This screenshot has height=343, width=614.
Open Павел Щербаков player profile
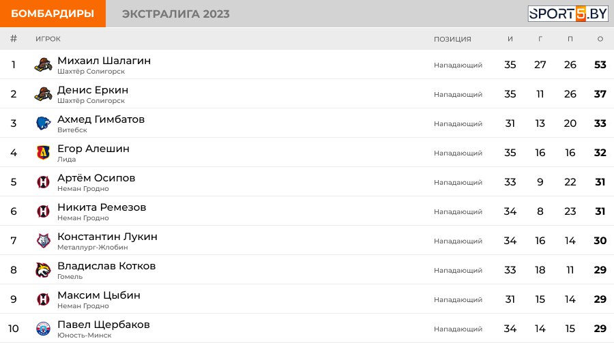[x=104, y=325]
